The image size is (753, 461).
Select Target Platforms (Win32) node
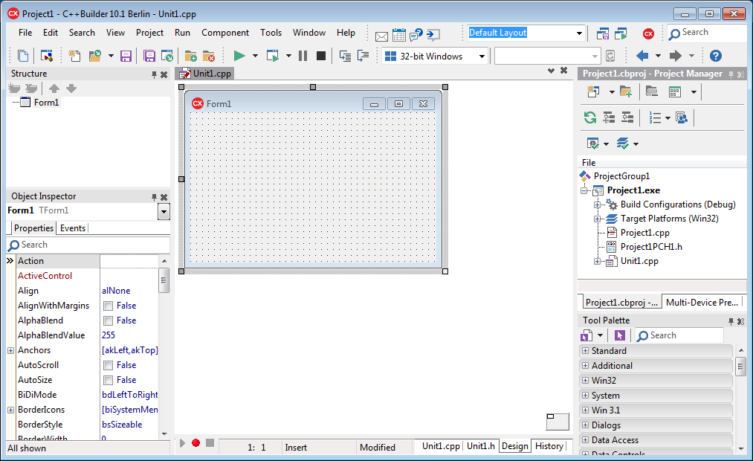tap(670, 219)
